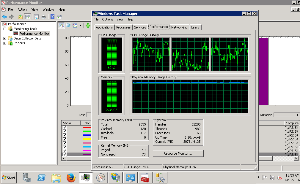Switch to the Applications tab
The height and width of the screenshot is (184, 300).
click(x=104, y=27)
